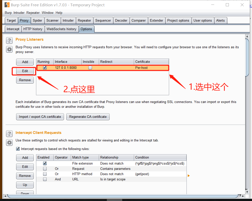Remove the selected proxy listener
The width and height of the screenshot is (252, 201).
[x=25, y=80]
